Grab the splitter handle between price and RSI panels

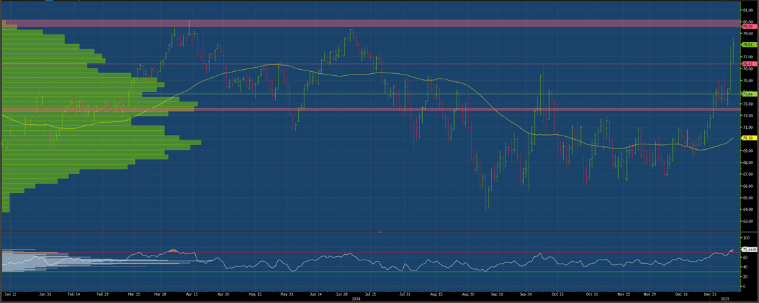pos(379,233)
